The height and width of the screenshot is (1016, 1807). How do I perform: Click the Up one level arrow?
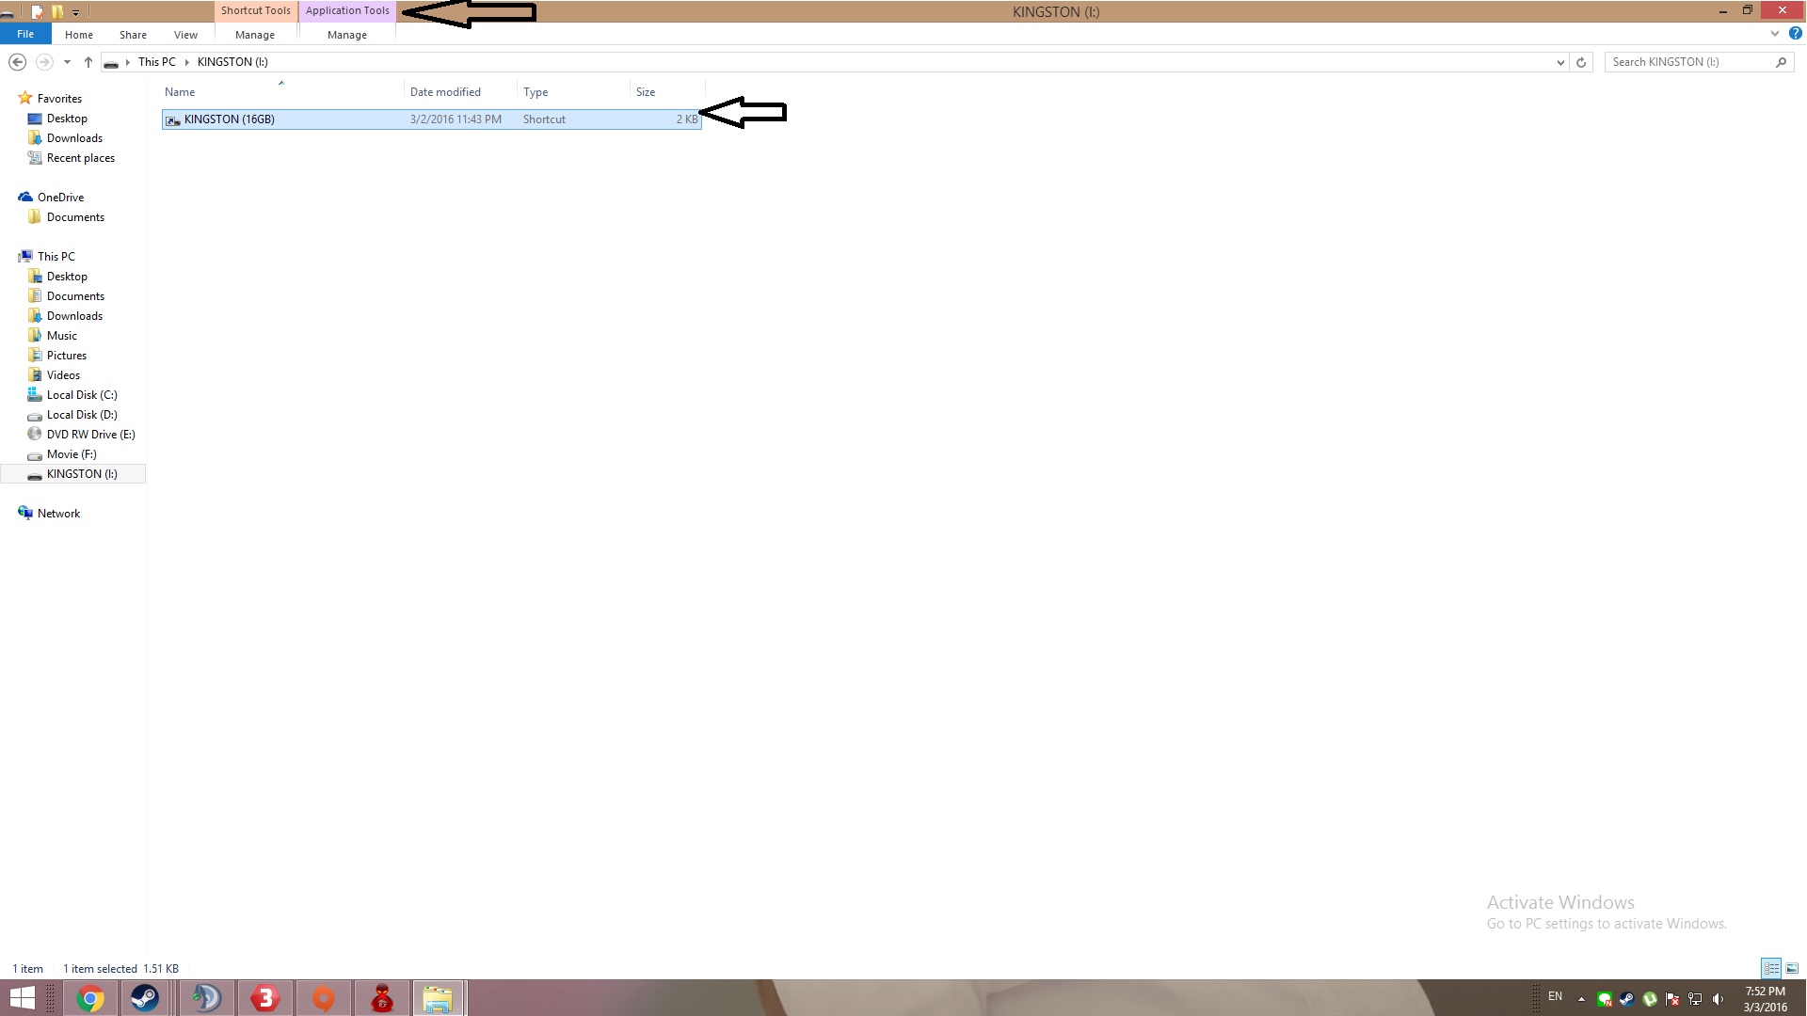coord(88,62)
